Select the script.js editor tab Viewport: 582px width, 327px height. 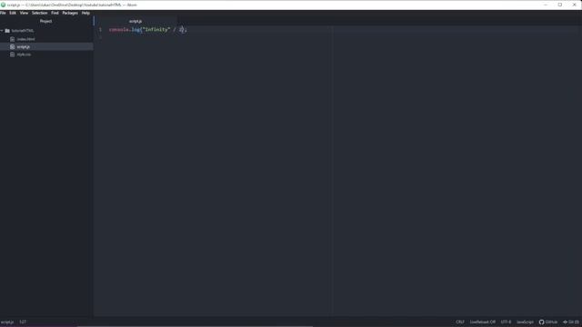coord(135,21)
